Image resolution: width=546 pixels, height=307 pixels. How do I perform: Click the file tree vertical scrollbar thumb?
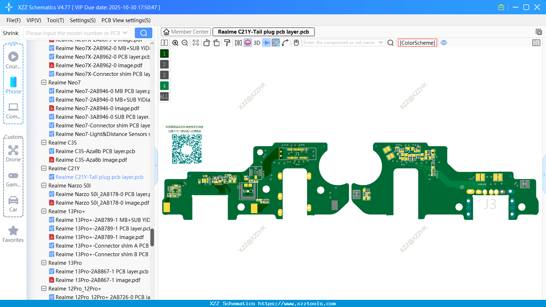click(152, 238)
